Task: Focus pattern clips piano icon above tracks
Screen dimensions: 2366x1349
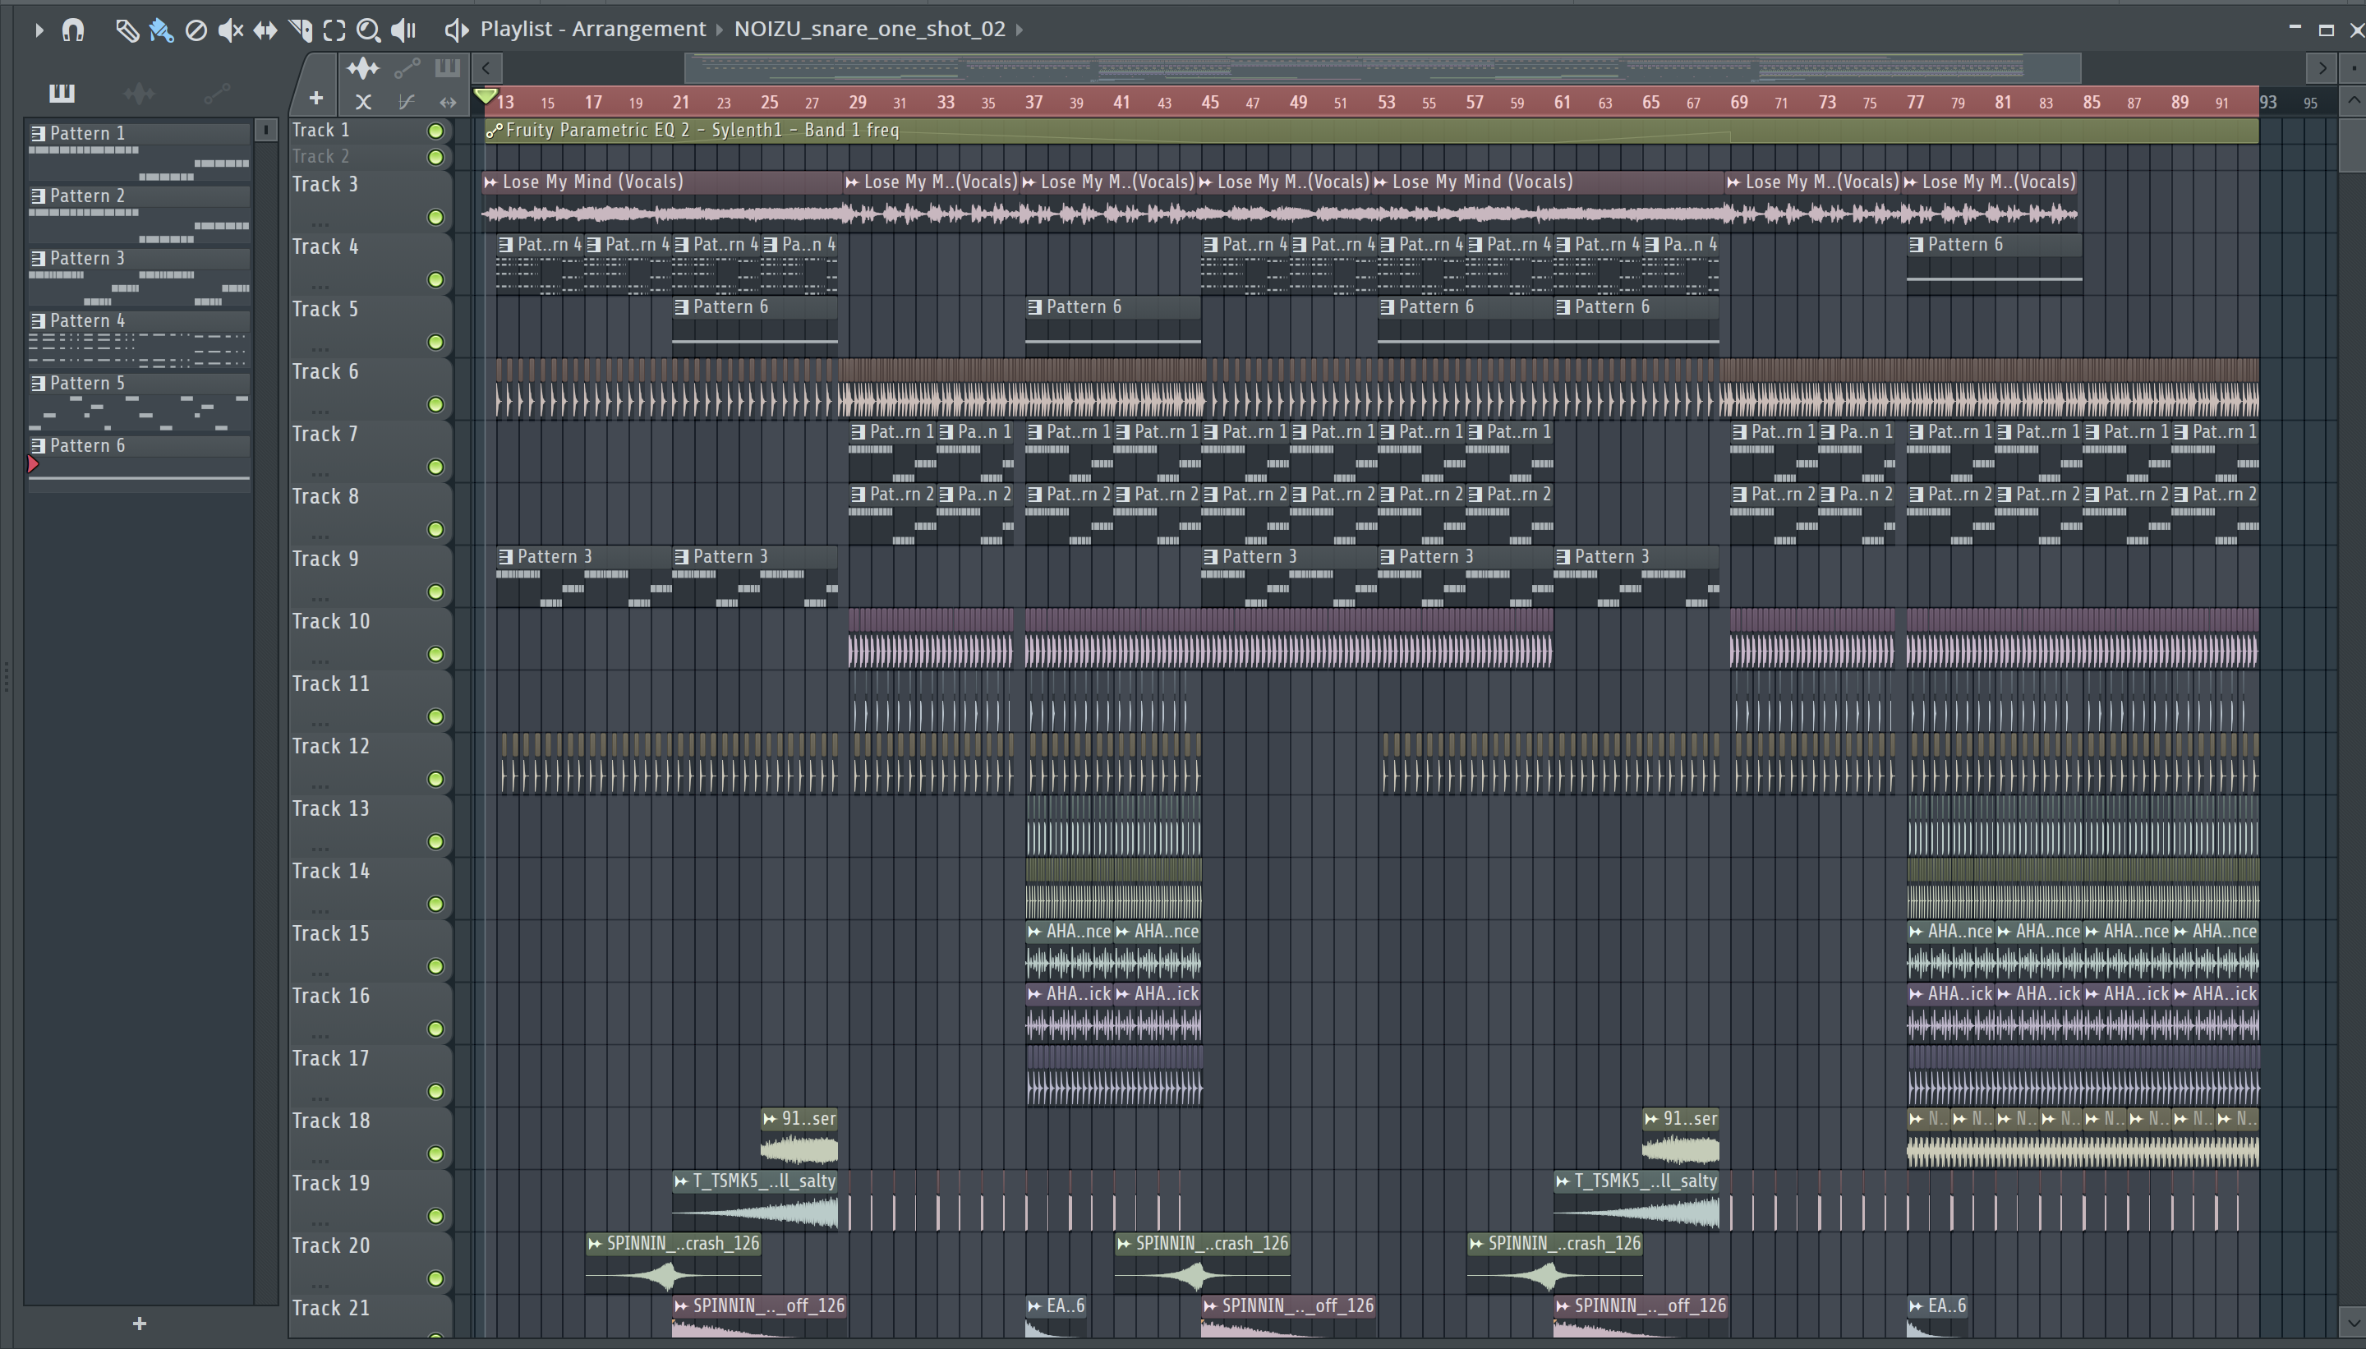Action: [x=448, y=67]
